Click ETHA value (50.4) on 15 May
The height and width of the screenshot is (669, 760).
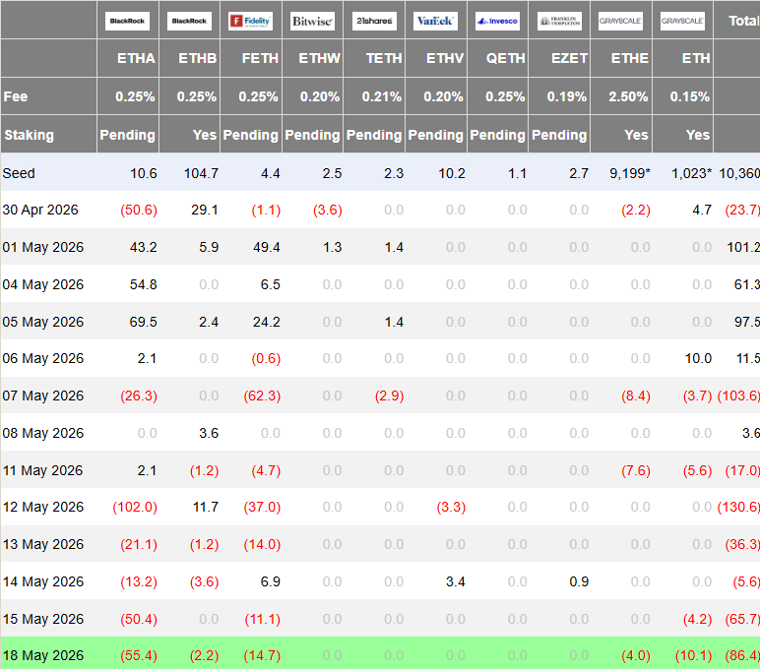(139, 619)
